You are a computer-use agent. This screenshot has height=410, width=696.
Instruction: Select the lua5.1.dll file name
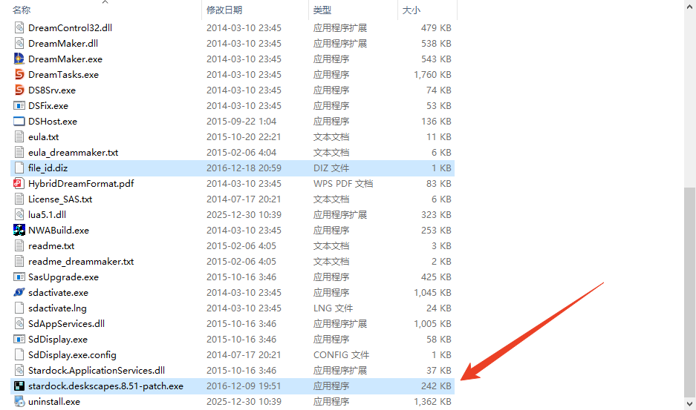point(47,215)
